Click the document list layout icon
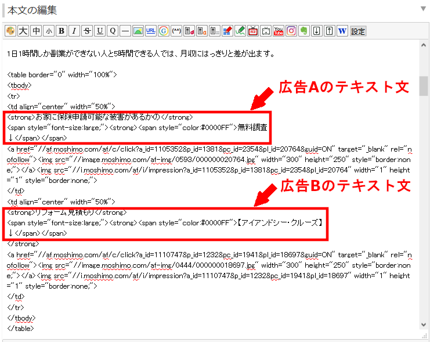This screenshot has width=430, height=342. click(215, 31)
